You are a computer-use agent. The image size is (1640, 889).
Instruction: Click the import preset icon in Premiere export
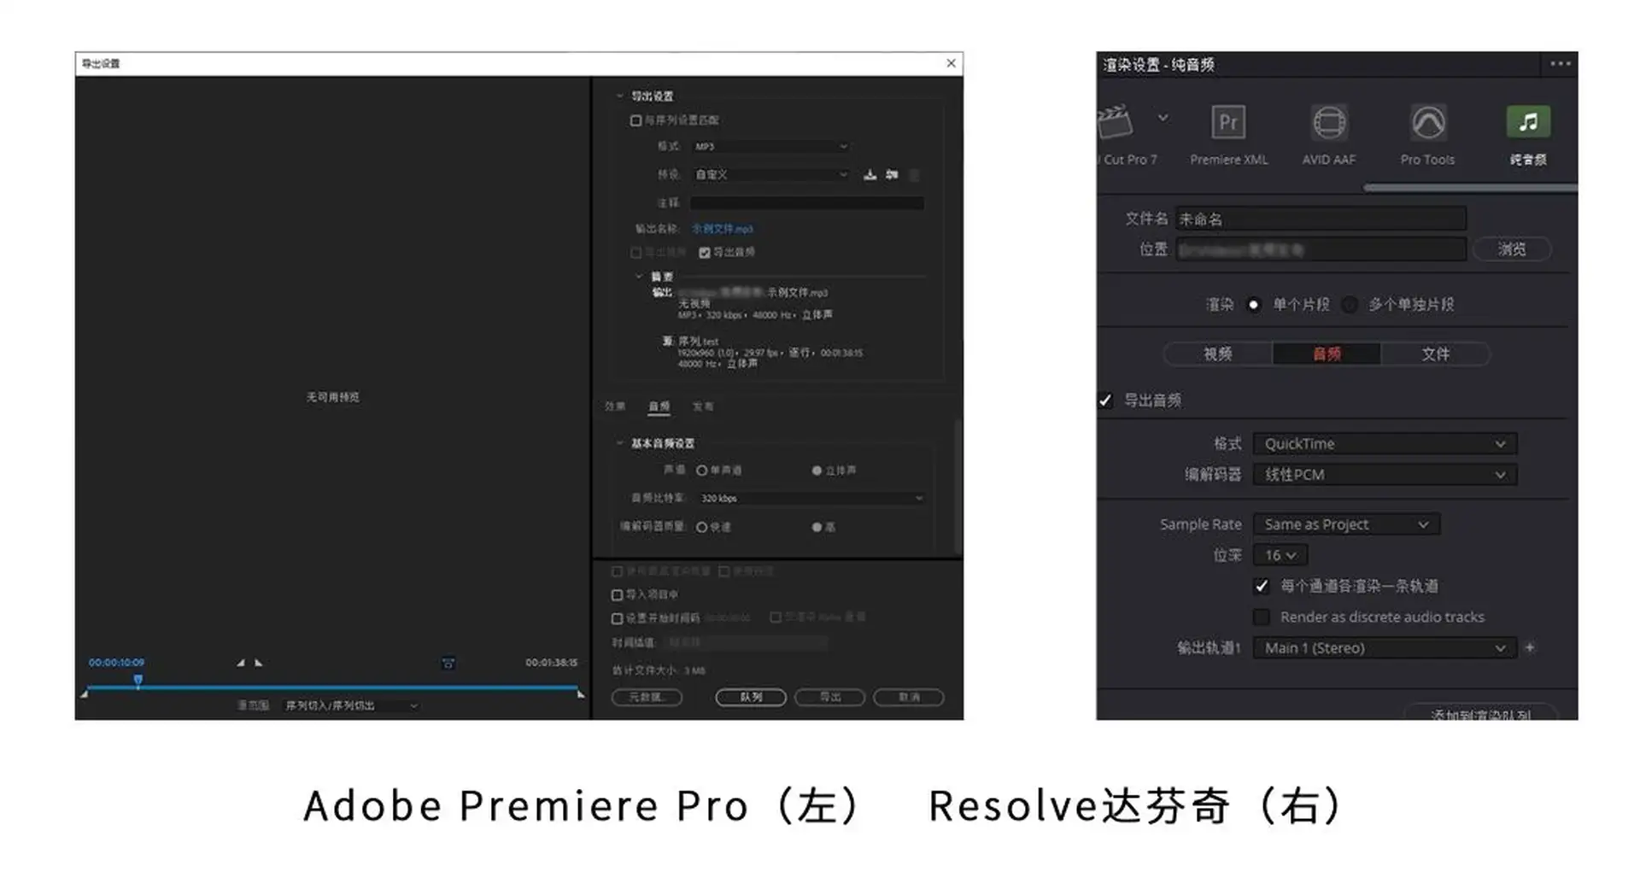(x=892, y=174)
